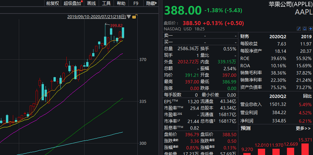Open the pencil edit note icon

[299, 29]
